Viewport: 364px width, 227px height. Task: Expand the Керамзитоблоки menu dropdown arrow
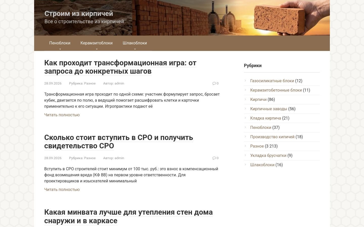point(97,49)
